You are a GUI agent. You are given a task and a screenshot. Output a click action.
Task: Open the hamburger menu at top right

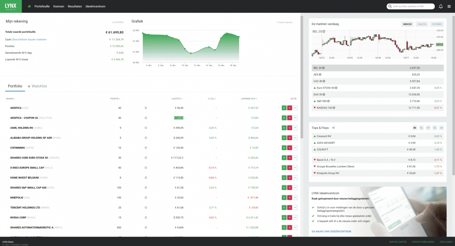(450, 6)
